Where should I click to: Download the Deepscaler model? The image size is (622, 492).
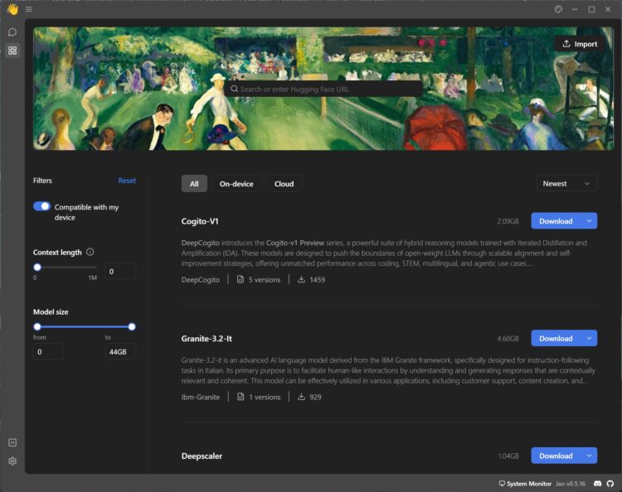[x=556, y=456]
